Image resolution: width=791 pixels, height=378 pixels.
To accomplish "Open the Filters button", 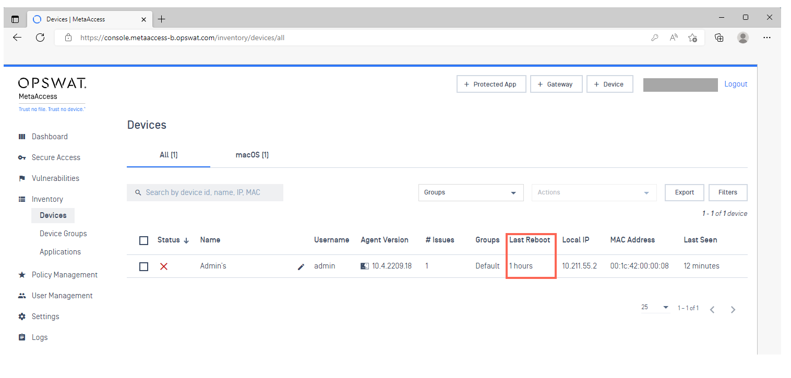I will (728, 192).
